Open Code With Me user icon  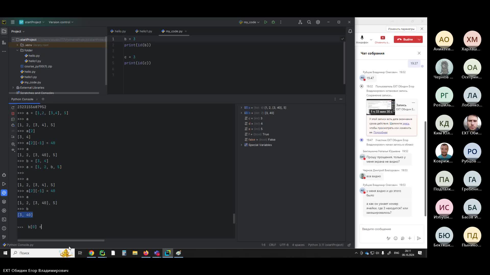coord(300,22)
